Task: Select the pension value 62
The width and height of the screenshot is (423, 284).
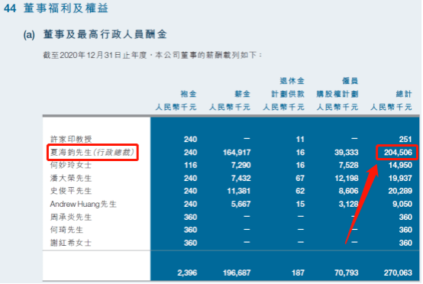Action: click(300, 191)
